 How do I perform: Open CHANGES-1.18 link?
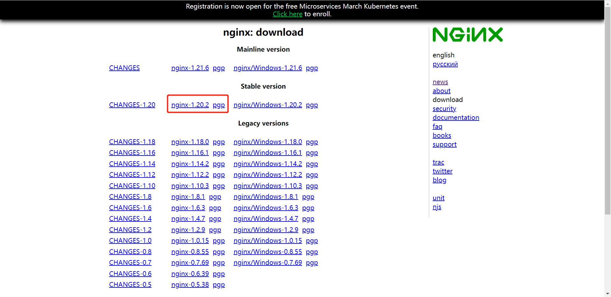tap(132, 142)
